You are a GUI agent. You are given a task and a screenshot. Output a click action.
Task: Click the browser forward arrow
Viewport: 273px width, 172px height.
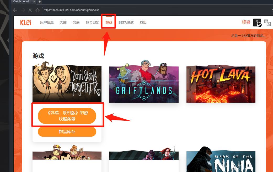pyautogui.click(x=23, y=10)
